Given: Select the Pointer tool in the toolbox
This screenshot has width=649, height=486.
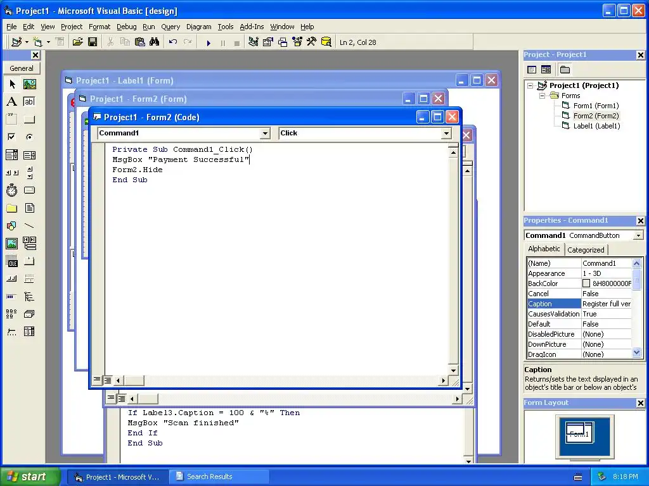Looking at the screenshot, I should (12, 84).
